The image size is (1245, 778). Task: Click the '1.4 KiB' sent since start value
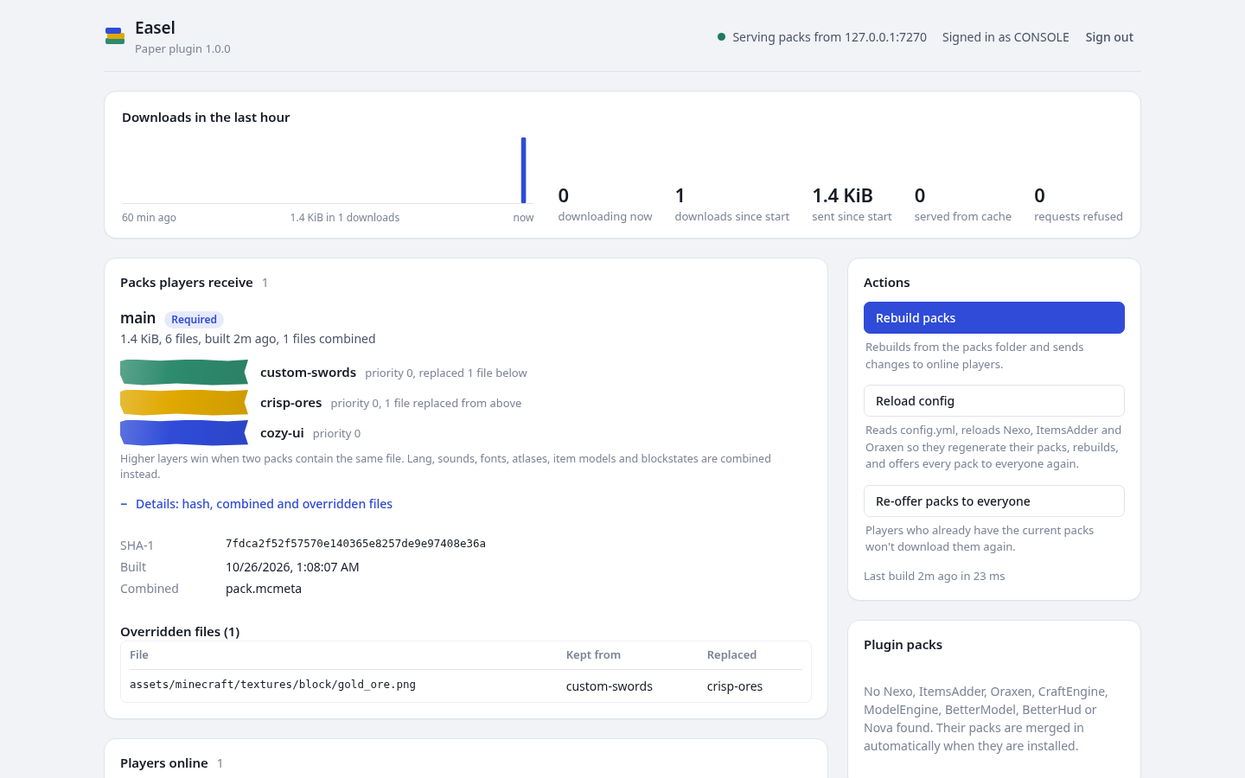[x=842, y=195]
